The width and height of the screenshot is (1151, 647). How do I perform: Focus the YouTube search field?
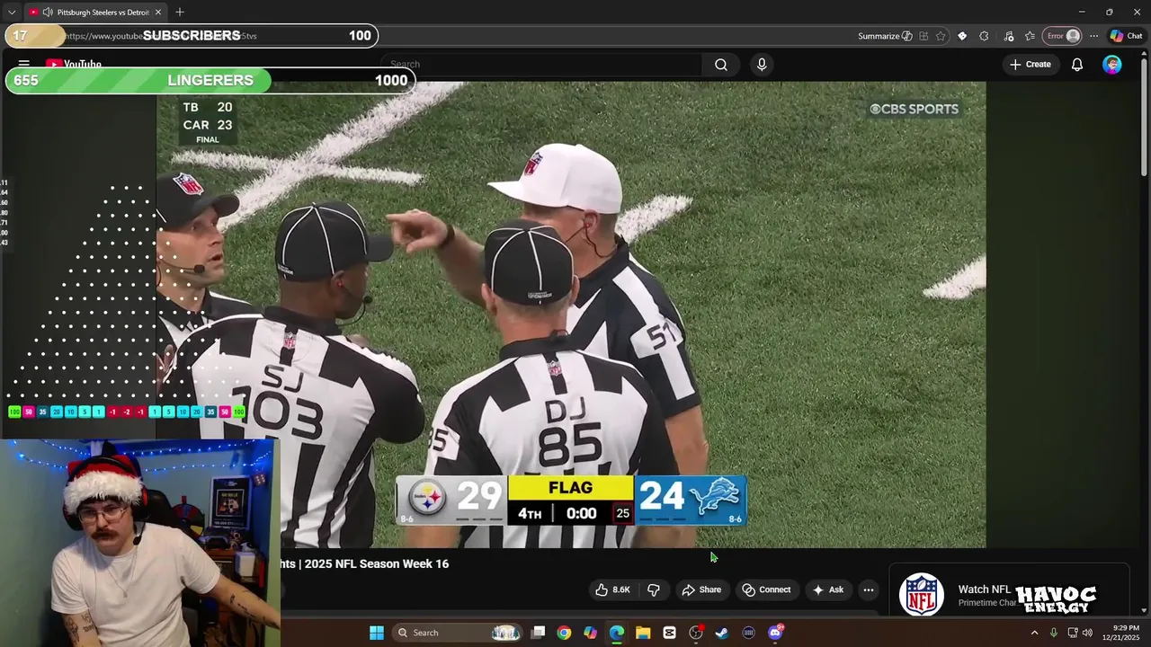tap(540, 65)
